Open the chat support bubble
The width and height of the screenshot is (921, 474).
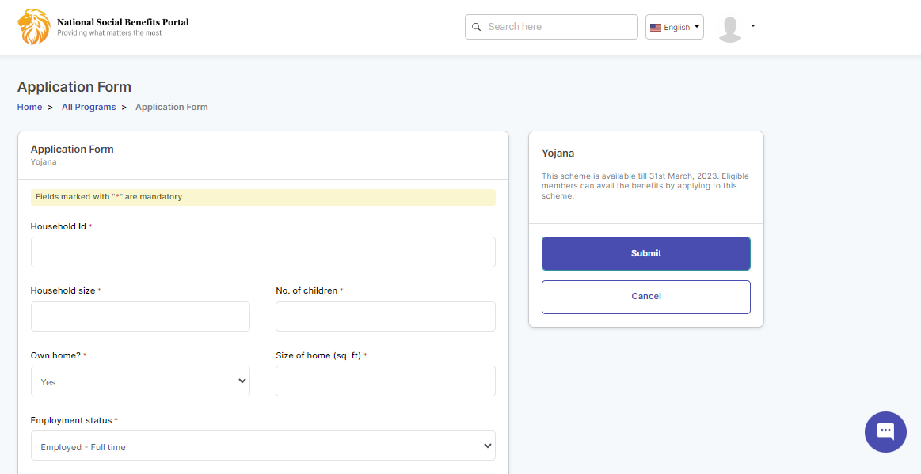(885, 432)
